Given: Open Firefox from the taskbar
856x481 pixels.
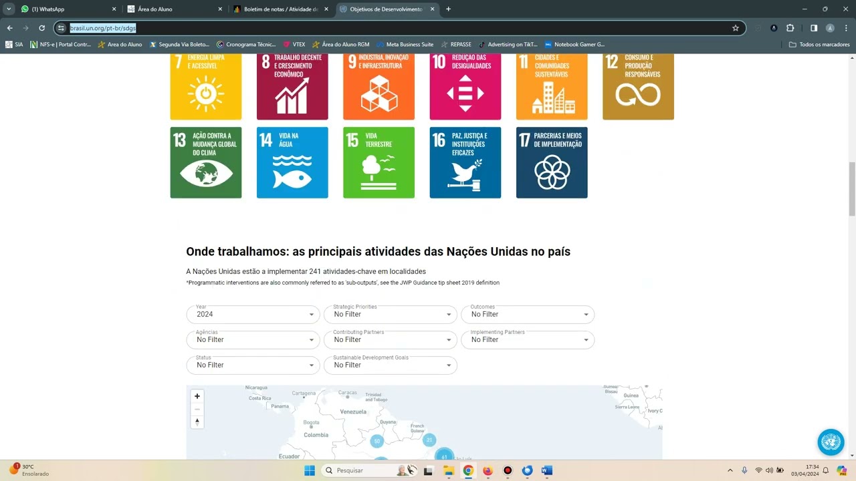Looking at the screenshot, I should [488, 470].
